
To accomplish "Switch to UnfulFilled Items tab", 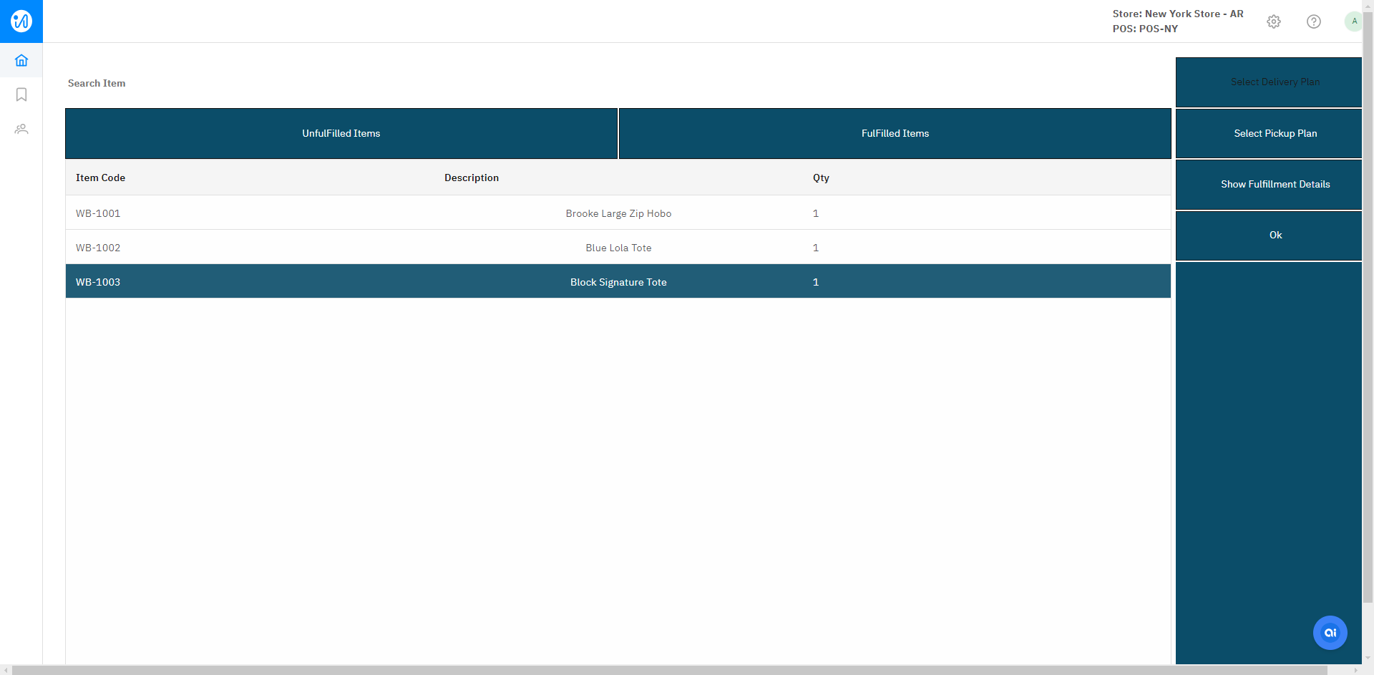I will 341,134.
